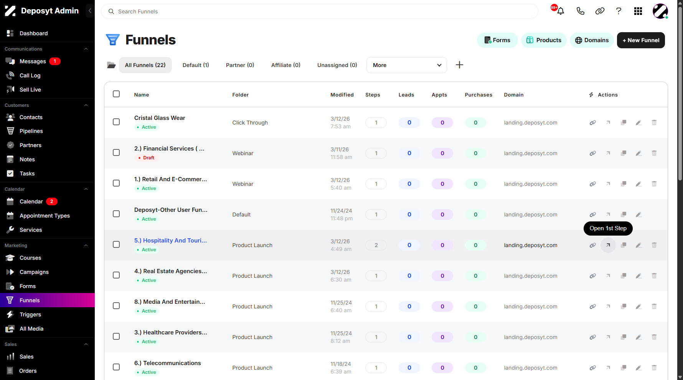Viewport: 683px width, 380px height.
Task: Click the folder icon beside All Funnels
Action: [111, 65]
